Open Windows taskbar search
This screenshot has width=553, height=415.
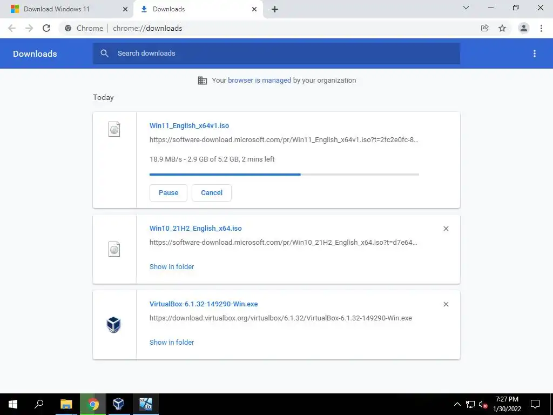pyautogui.click(x=39, y=404)
